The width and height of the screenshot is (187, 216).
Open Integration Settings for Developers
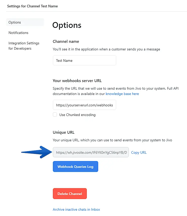coord(24,46)
